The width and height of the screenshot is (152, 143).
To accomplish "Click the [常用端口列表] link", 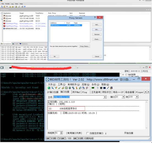I will click(x=74, y=133).
